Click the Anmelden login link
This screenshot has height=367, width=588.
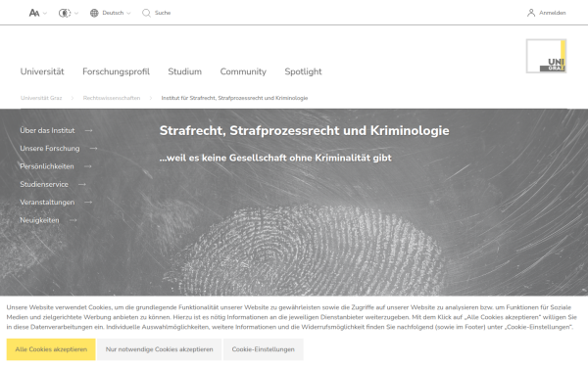pyautogui.click(x=552, y=13)
